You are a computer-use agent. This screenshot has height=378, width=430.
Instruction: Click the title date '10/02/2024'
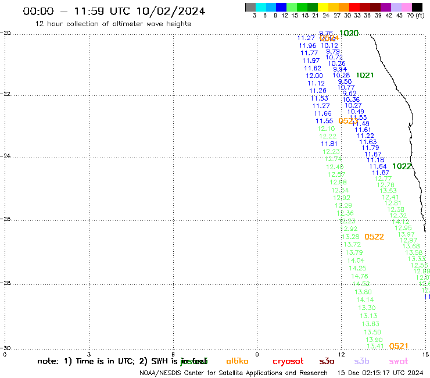(x=171, y=11)
